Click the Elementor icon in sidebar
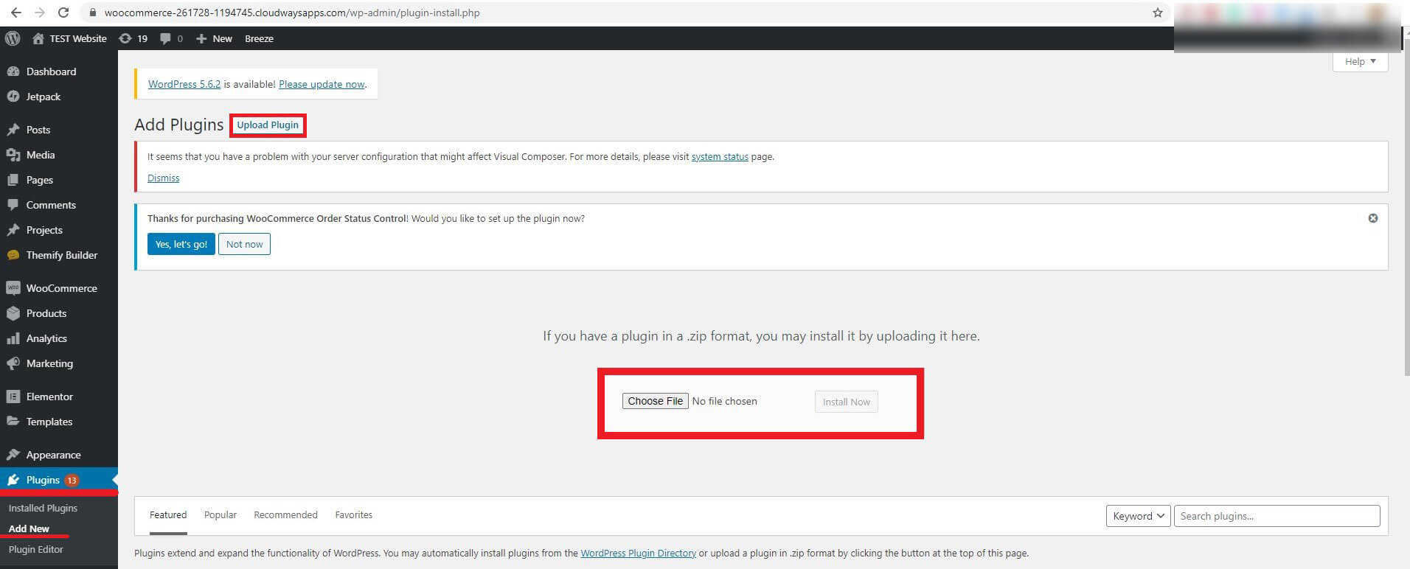Screen dimensions: 1410x569 pyautogui.click(x=13, y=397)
